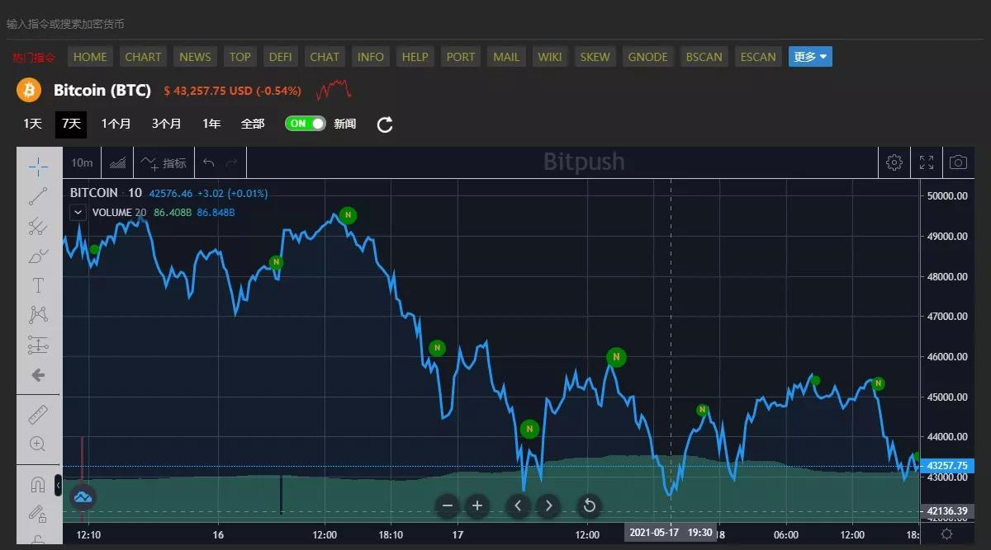Select the crosshair cursor tool
The width and height of the screenshot is (991, 550).
[38, 167]
